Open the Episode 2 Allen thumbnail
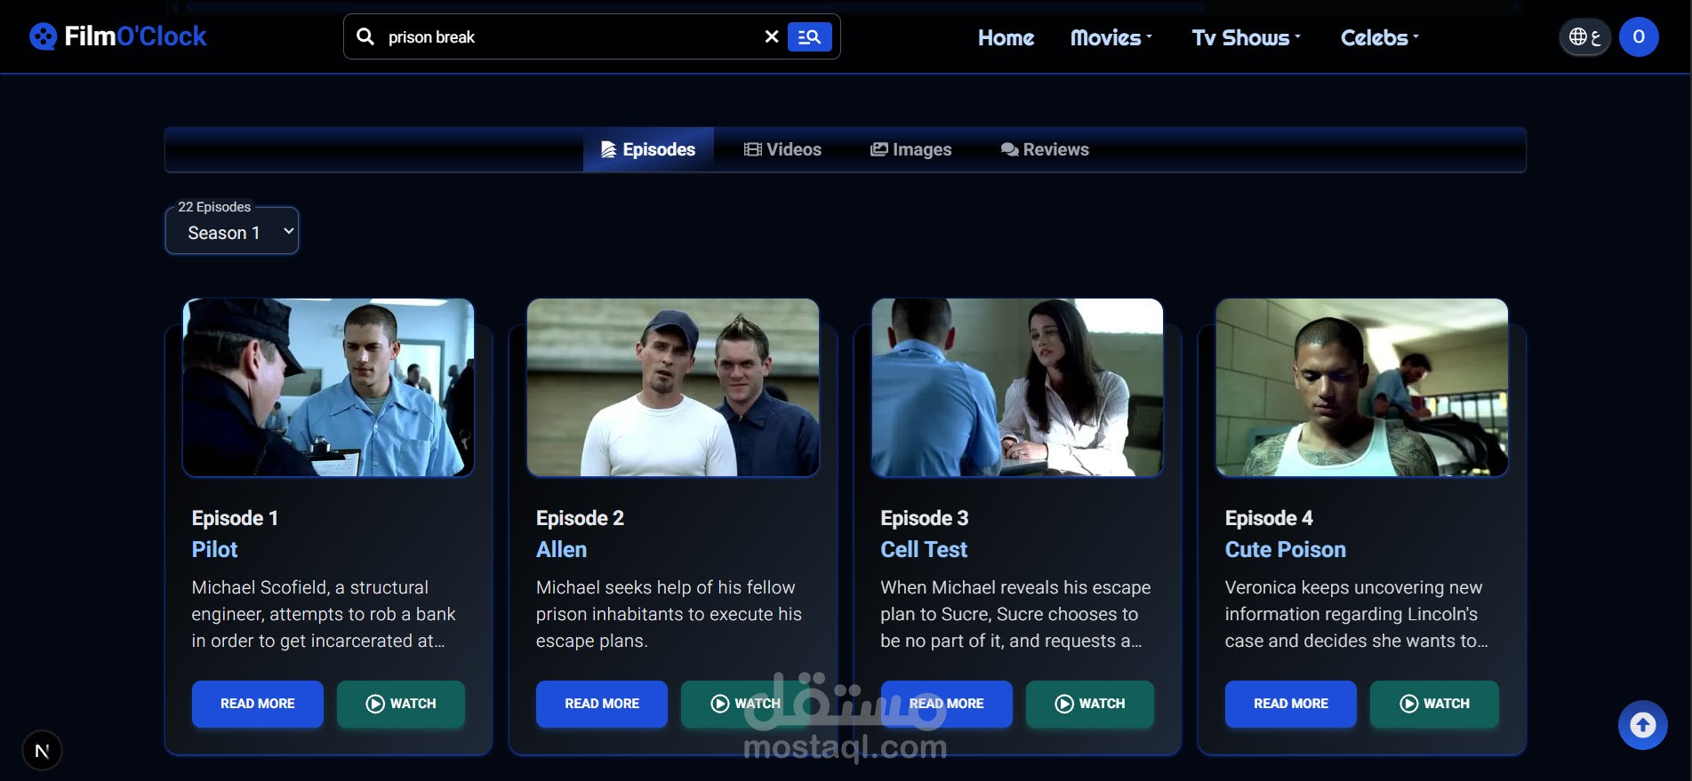This screenshot has height=781, width=1692. coord(673,387)
